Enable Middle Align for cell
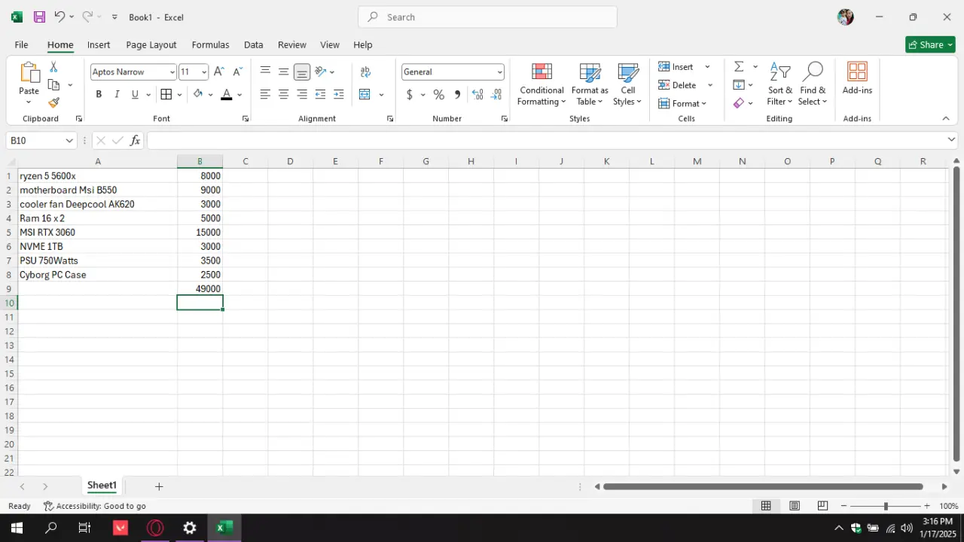This screenshot has width=964, height=542. click(283, 72)
